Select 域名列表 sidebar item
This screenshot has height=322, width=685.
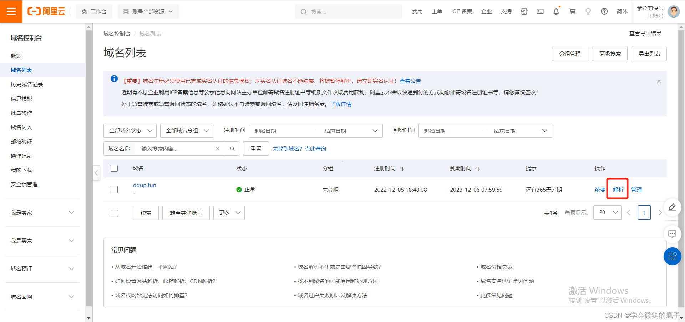(42, 70)
